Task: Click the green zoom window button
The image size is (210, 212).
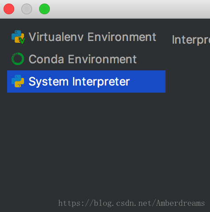Action: coord(44,9)
